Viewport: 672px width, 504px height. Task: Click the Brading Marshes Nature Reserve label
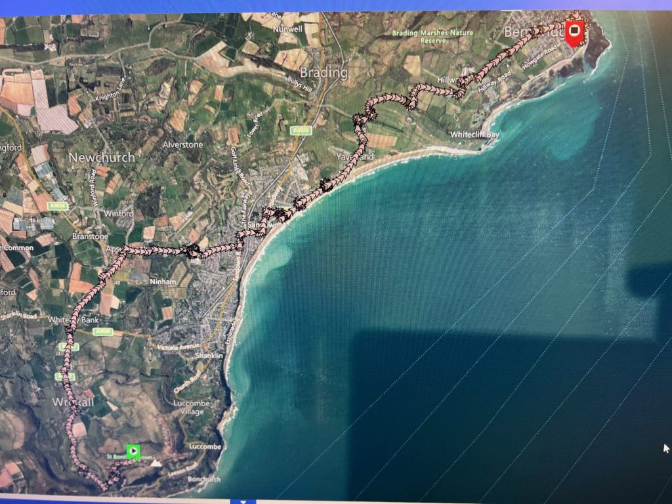433,37
